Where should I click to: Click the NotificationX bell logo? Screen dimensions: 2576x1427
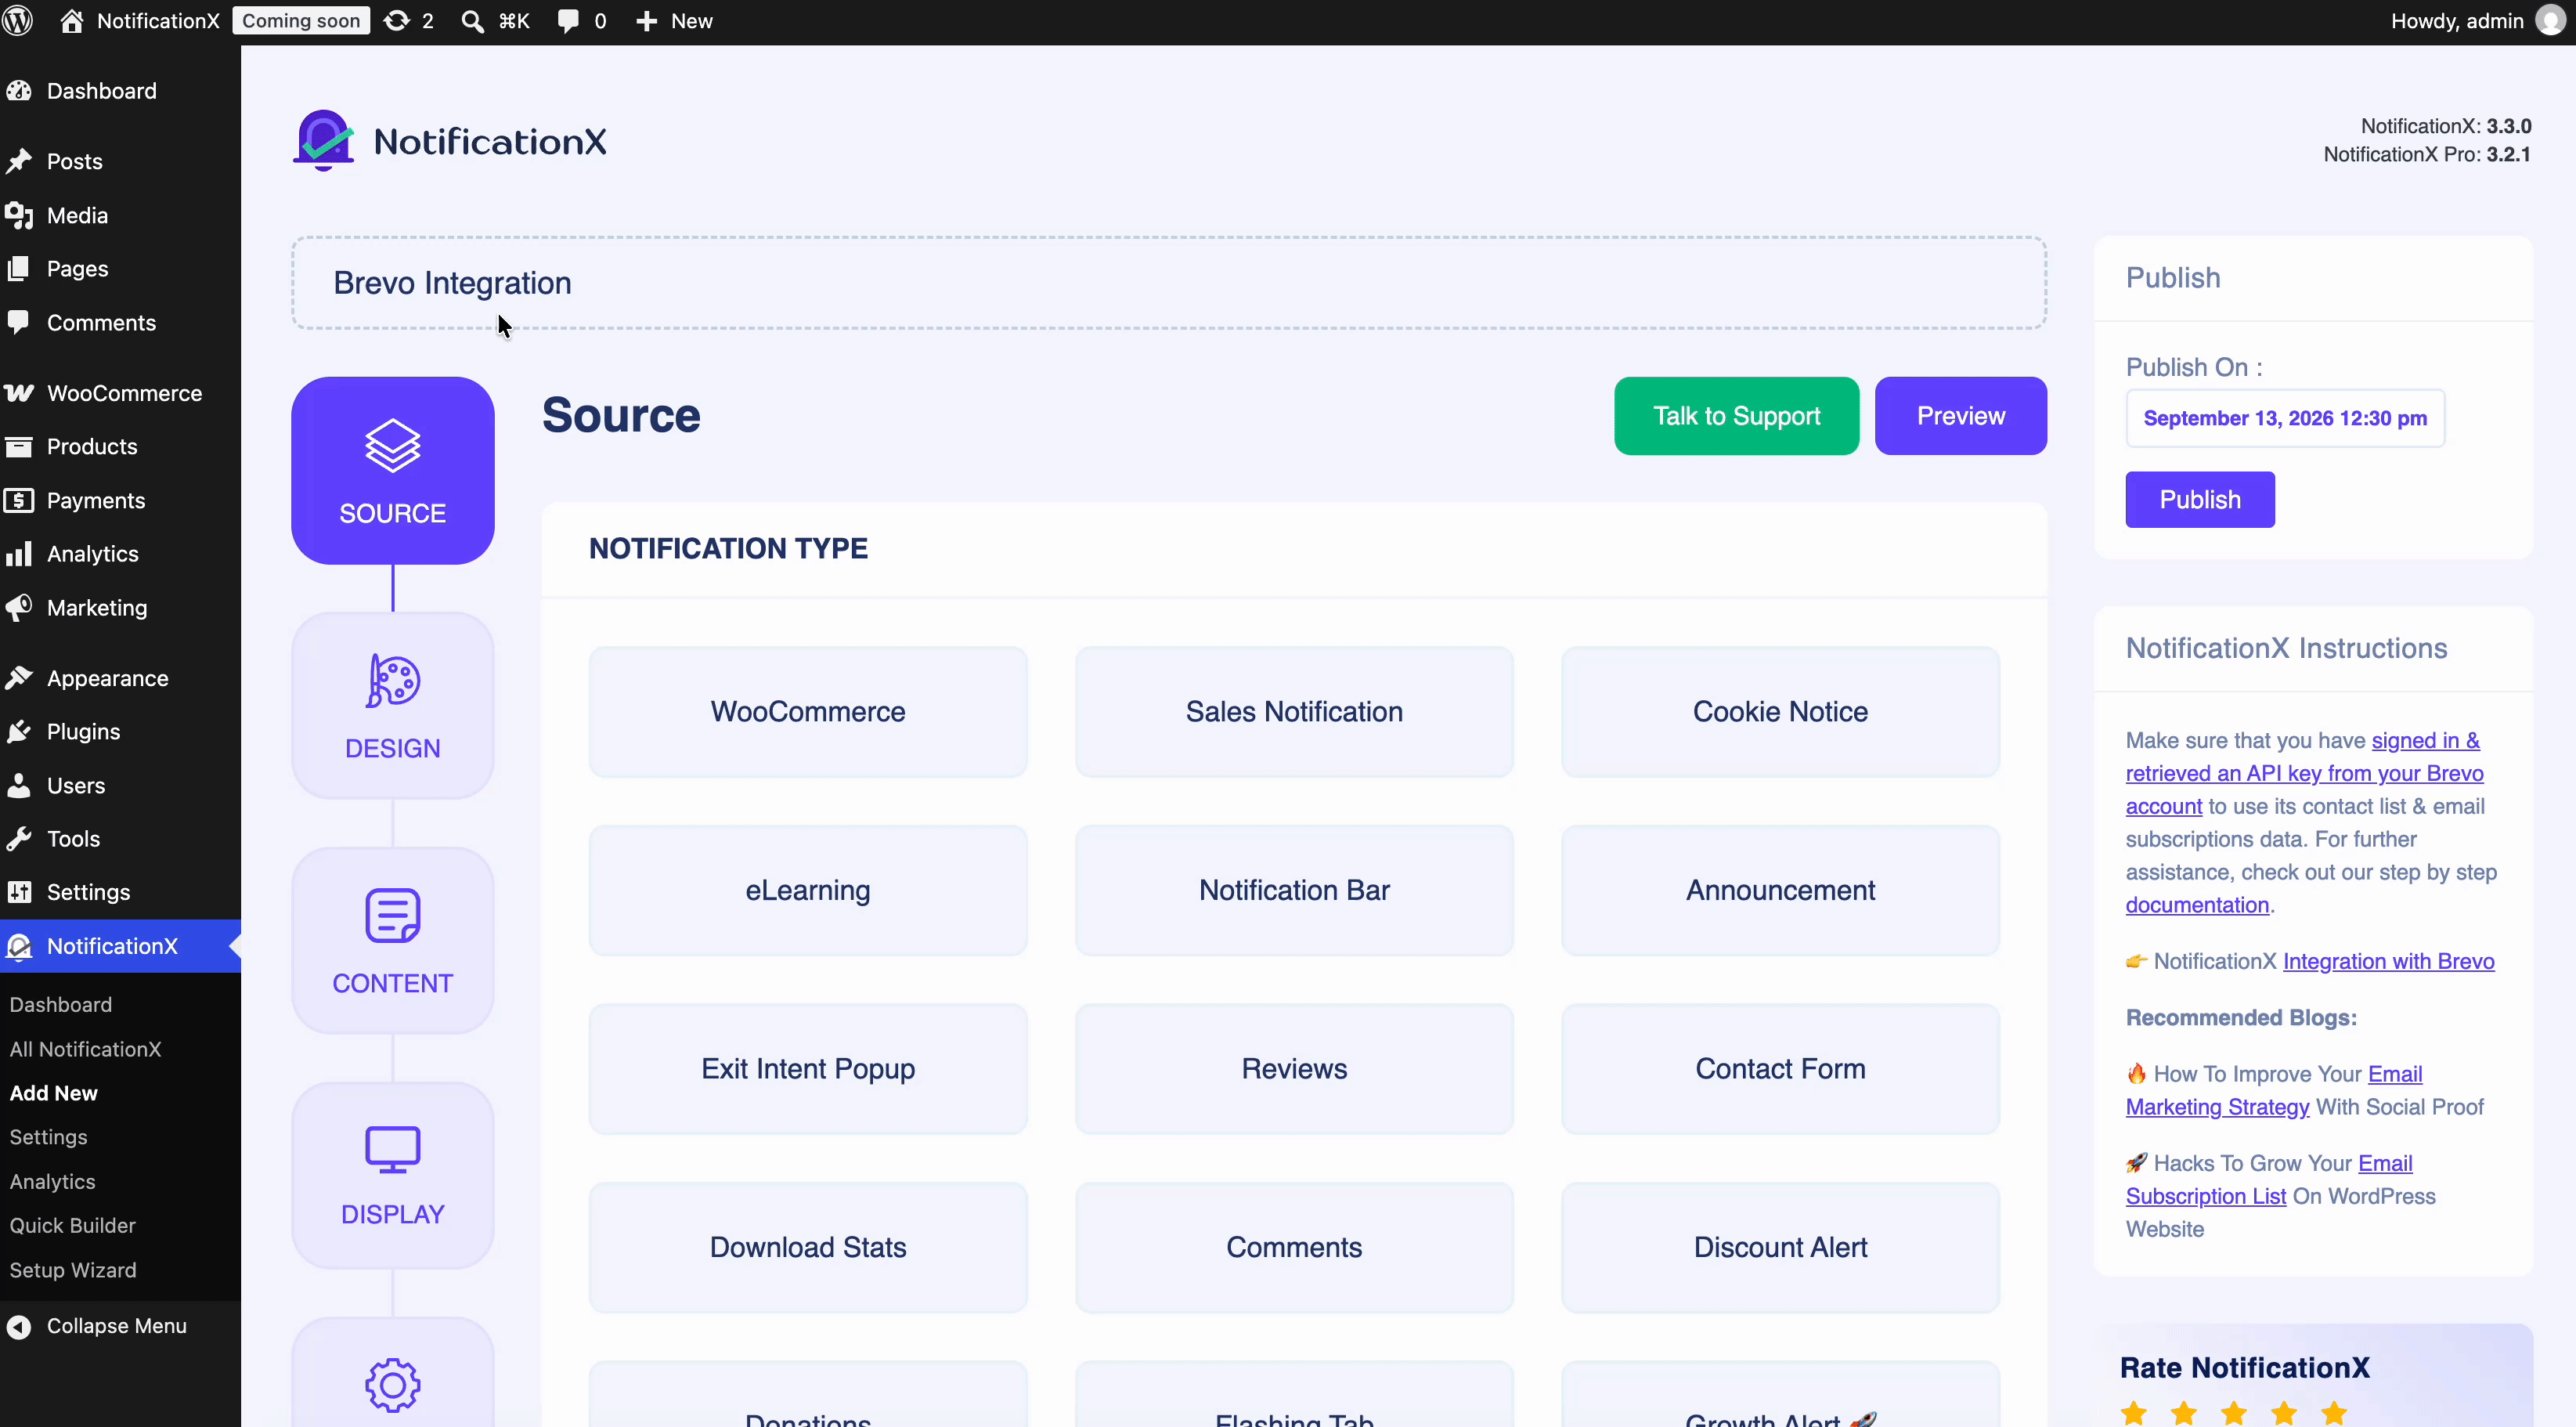(x=323, y=141)
